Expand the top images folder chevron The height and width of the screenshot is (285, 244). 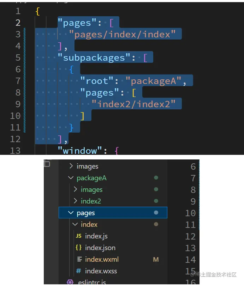pos(71,166)
